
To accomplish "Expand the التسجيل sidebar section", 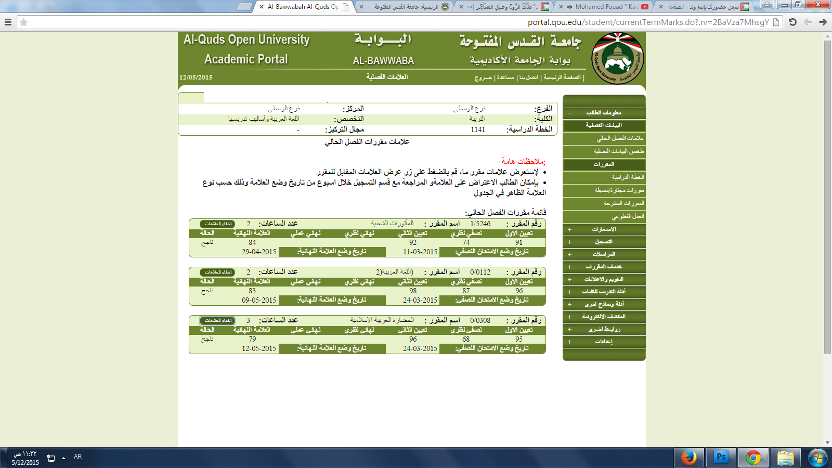I will [x=604, y=242].
